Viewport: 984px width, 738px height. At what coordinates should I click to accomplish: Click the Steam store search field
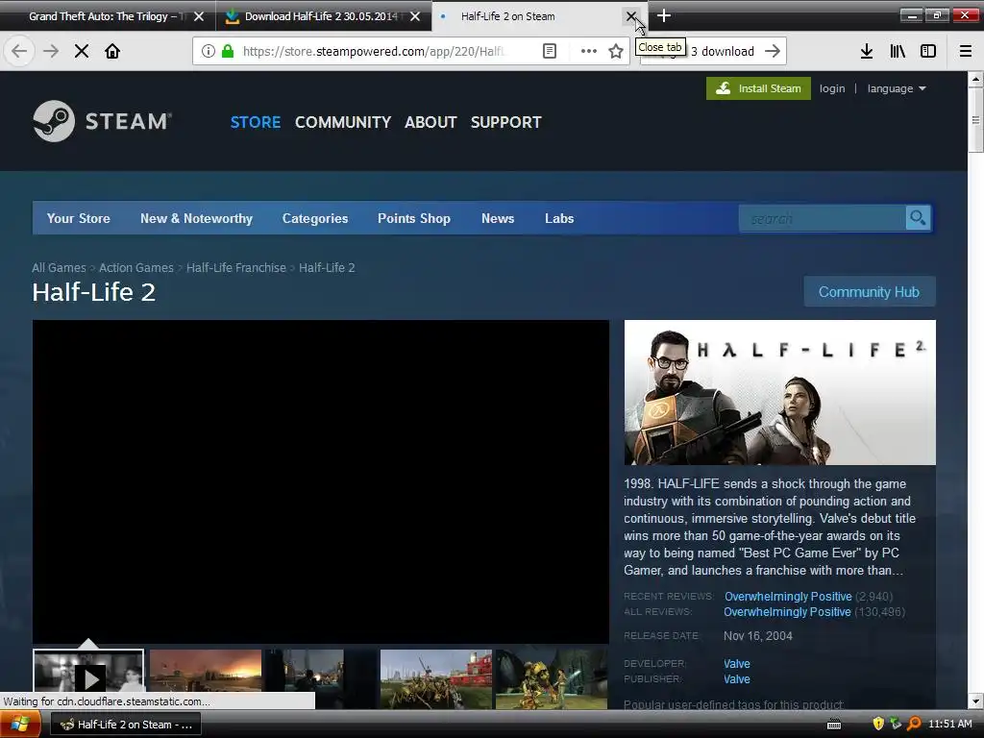[x=823, y=218]
